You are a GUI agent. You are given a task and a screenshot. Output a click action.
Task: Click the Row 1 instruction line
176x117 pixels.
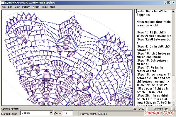click(x=151, y=32)
